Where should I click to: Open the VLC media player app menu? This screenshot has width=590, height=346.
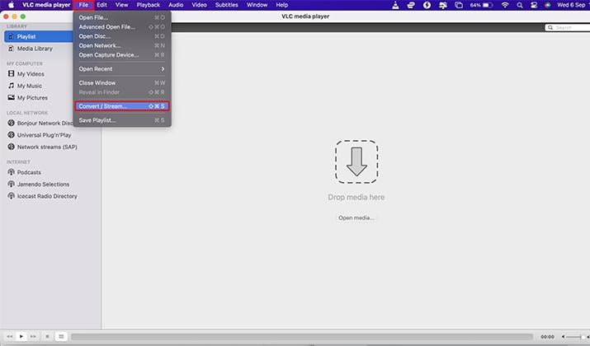click(46, 5)
